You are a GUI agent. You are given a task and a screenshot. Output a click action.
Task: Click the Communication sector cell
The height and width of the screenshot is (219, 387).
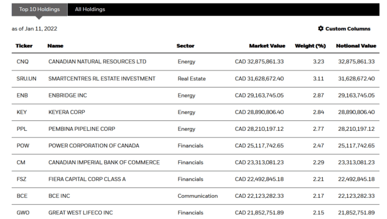(x=198, y=196)
